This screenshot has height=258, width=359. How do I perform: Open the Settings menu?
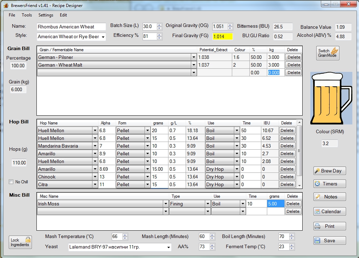coord(46,15)
